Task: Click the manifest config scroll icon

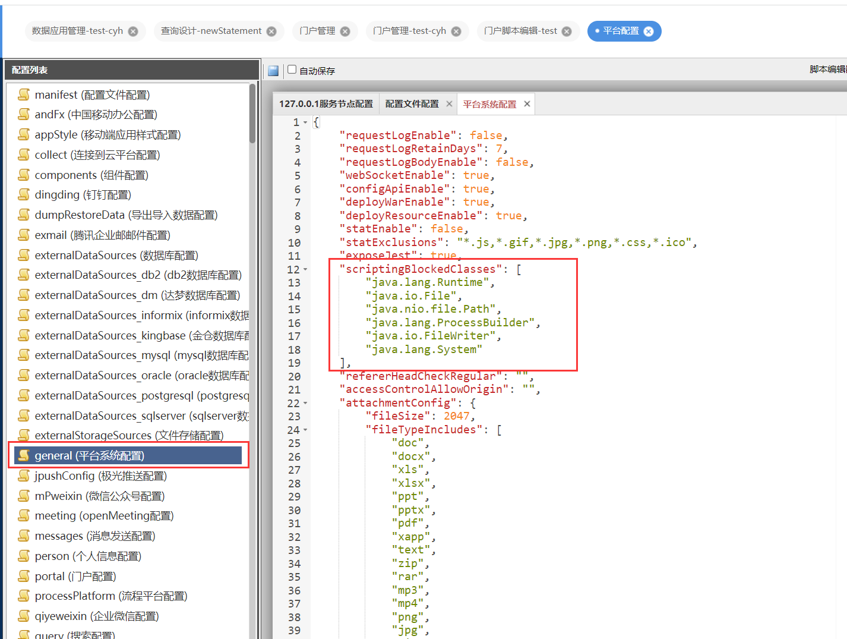Action: tap(24, 95)
